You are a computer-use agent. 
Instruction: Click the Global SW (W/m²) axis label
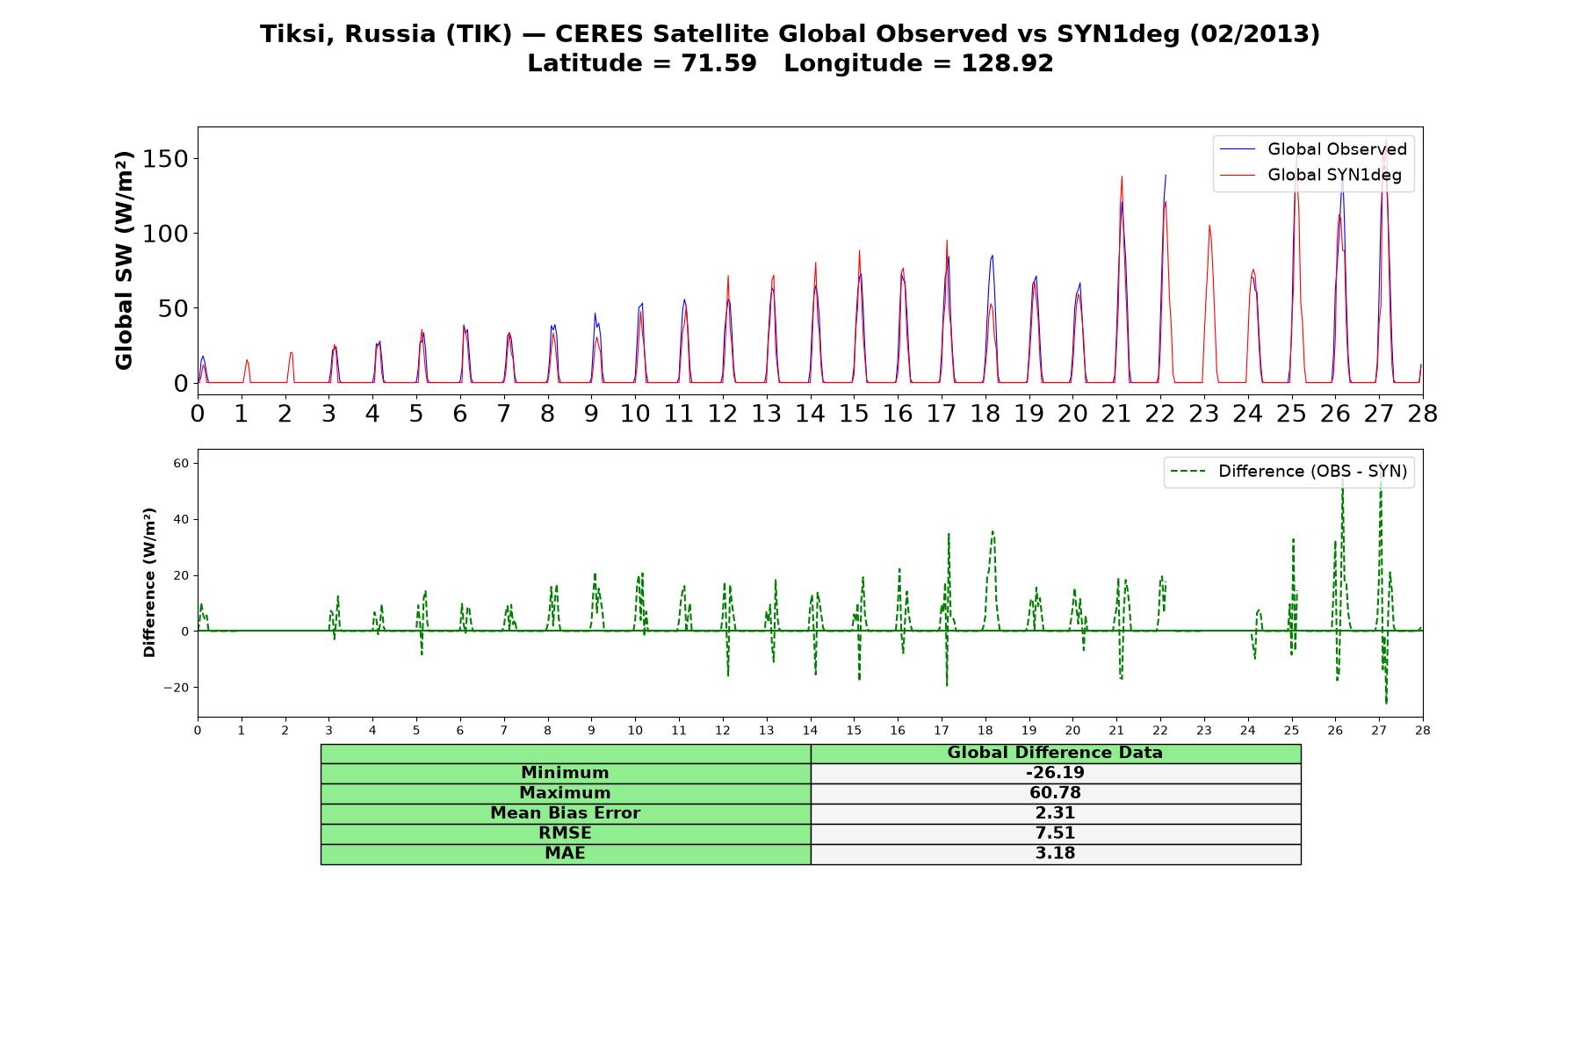coord(124,260)
